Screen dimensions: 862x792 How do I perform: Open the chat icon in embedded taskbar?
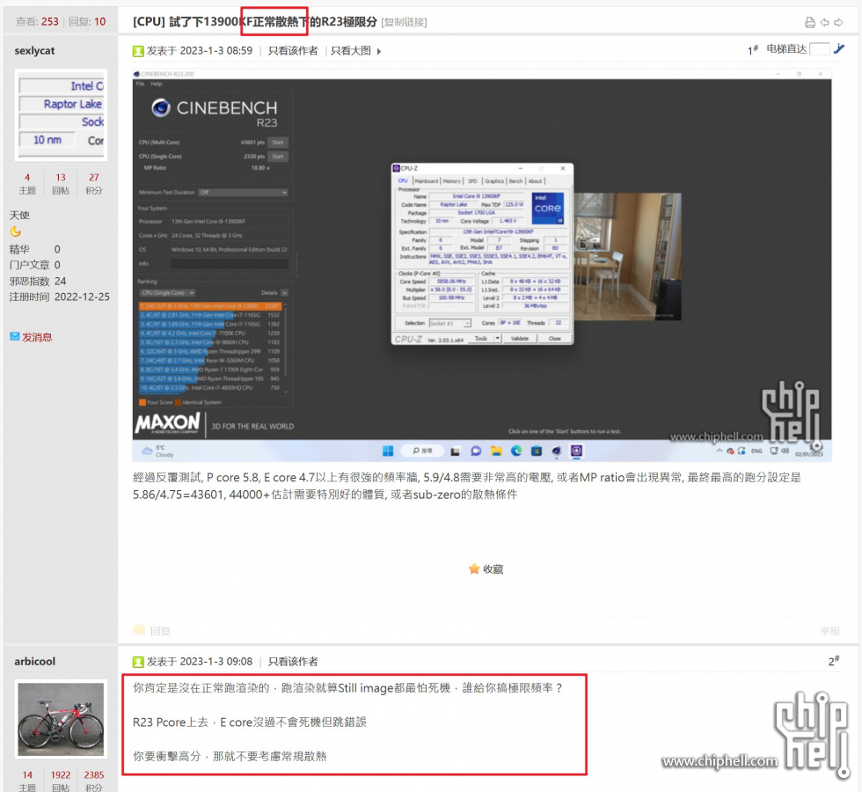(476, 451)
